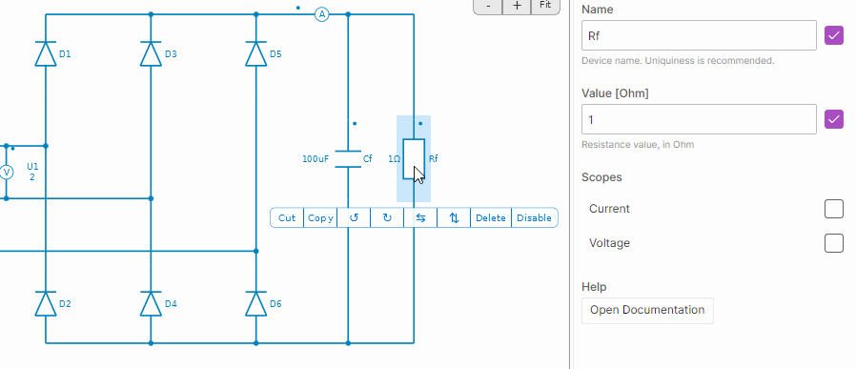Toggle Name label visibility checkbox
The height and width of the screenshot is (369, 856).
pos(834,35)
